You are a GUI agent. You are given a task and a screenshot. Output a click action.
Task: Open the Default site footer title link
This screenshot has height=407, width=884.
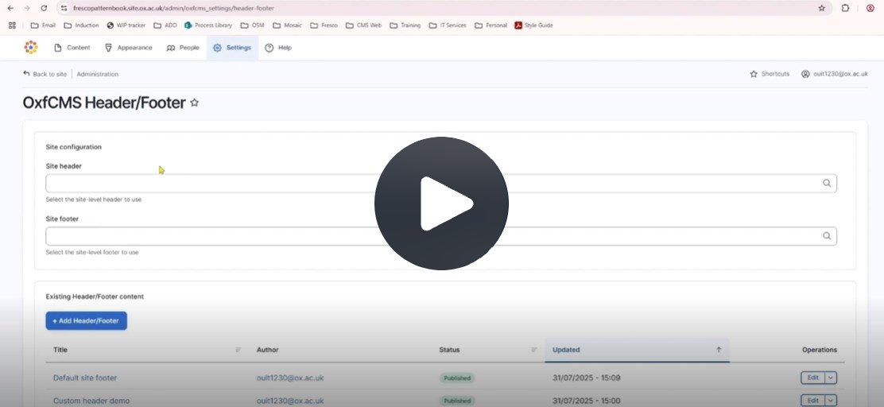coord(85,378)
